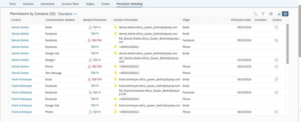301x122 pixels.
Task: Switch to chart view
Action: pos(279,14)
